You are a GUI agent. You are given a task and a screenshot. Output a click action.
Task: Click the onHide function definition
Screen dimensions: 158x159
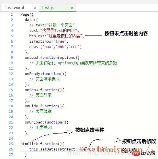tap(44, 106)
